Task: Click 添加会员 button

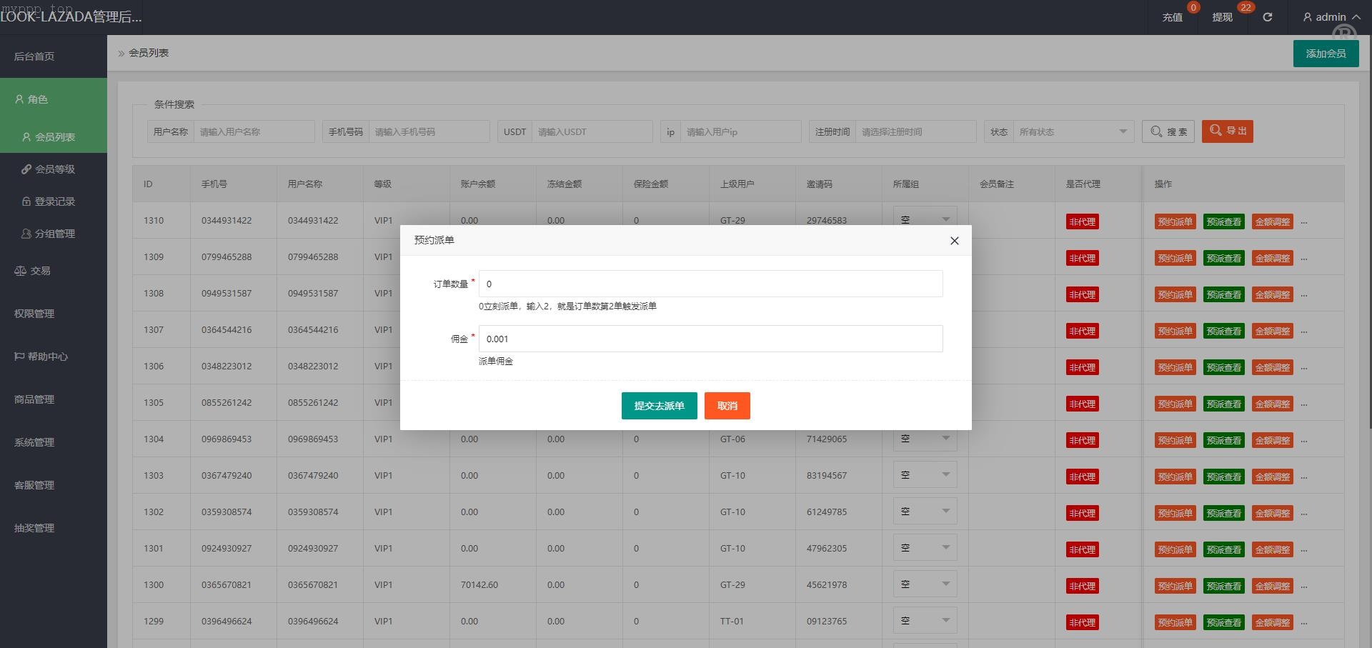Action: [x=1326, y=54]
